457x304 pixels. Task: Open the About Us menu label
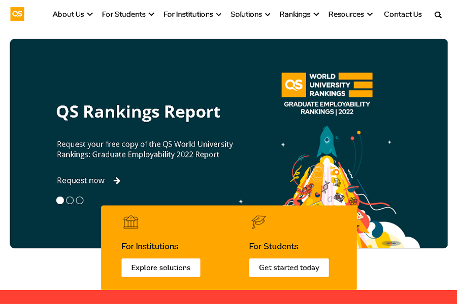(x=68, y=14)
